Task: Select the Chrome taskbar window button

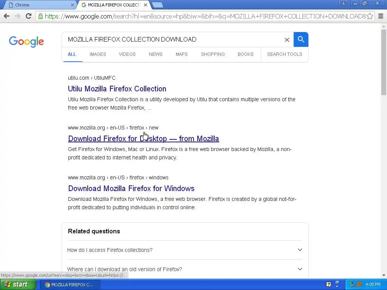Action: [70, 285]
